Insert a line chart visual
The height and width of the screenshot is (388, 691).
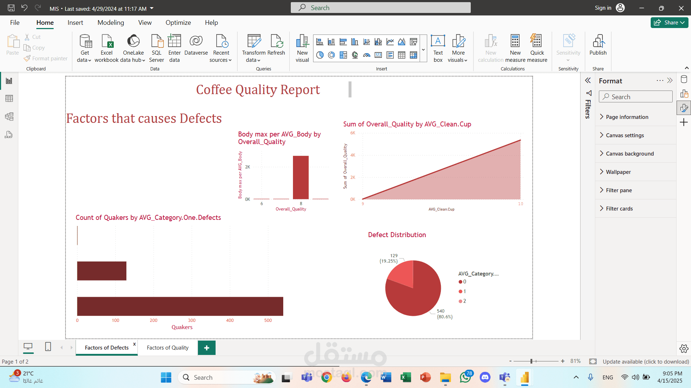tap(390, 42)
